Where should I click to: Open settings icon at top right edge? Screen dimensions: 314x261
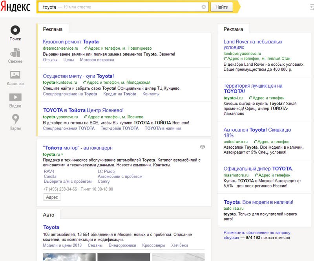(x=312, y=7)
